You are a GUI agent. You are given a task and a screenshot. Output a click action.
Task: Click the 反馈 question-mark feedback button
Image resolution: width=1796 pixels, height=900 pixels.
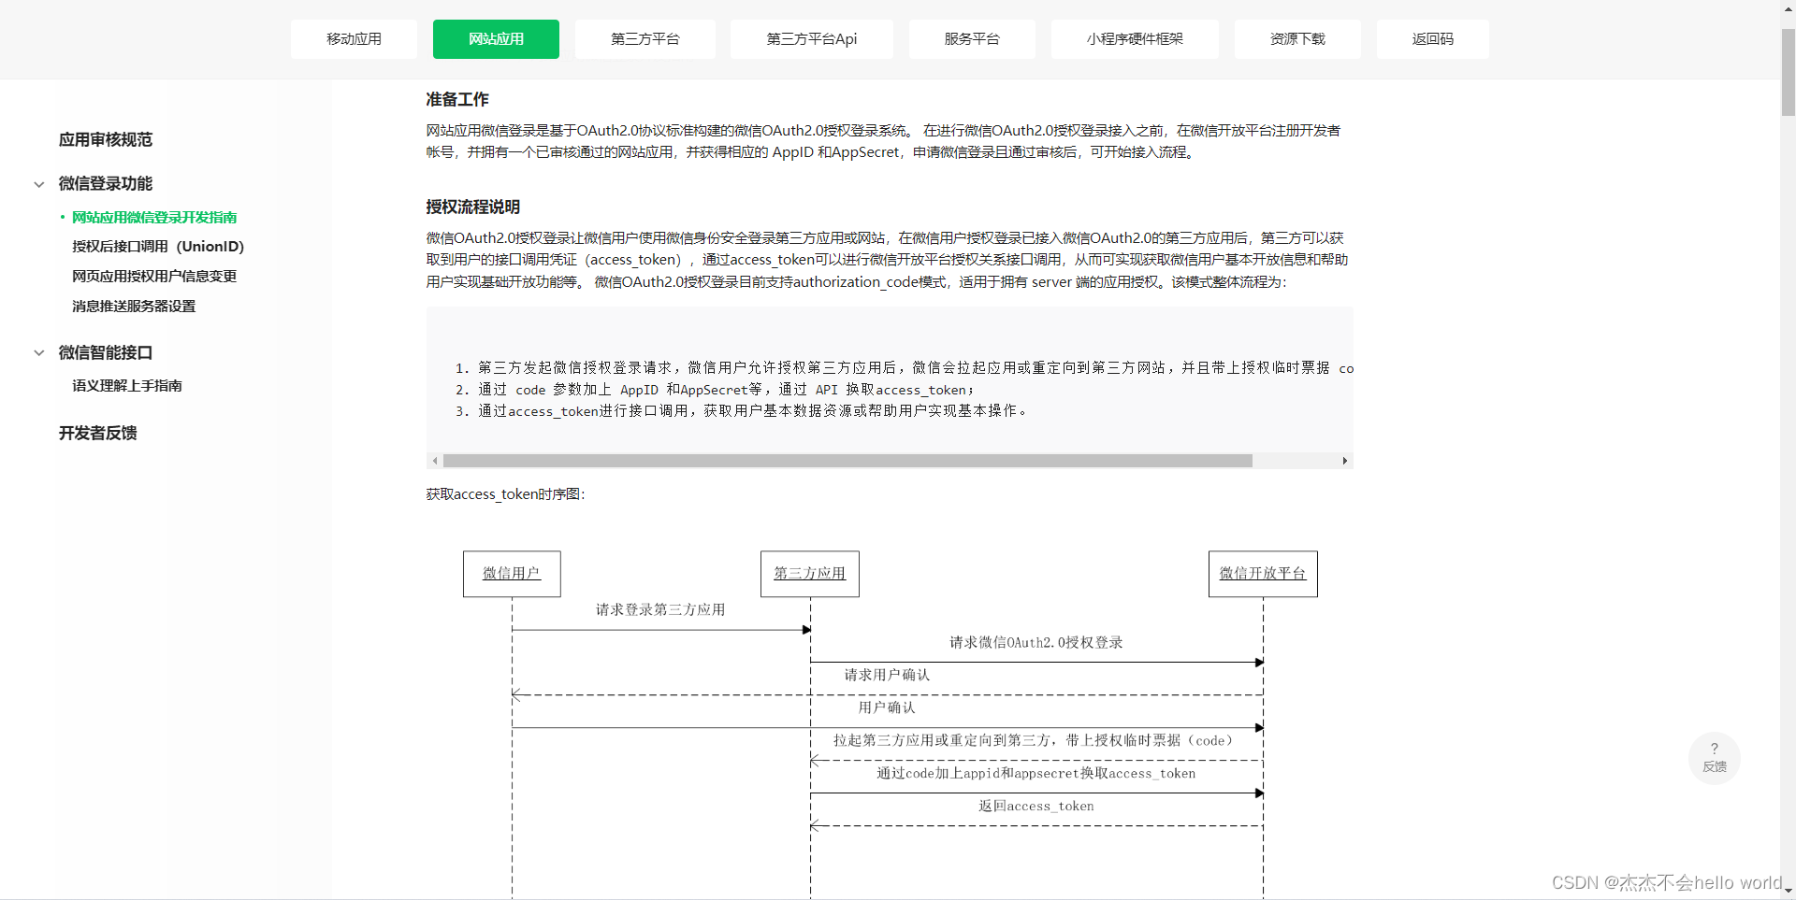tap(1715, 758)
